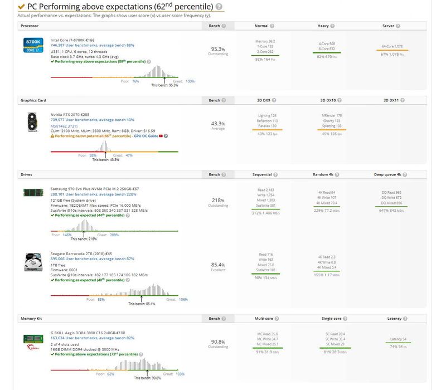Click help icon after Seagate 40th percentile text
Screen dimensions: 436x390
pos(128,280)
